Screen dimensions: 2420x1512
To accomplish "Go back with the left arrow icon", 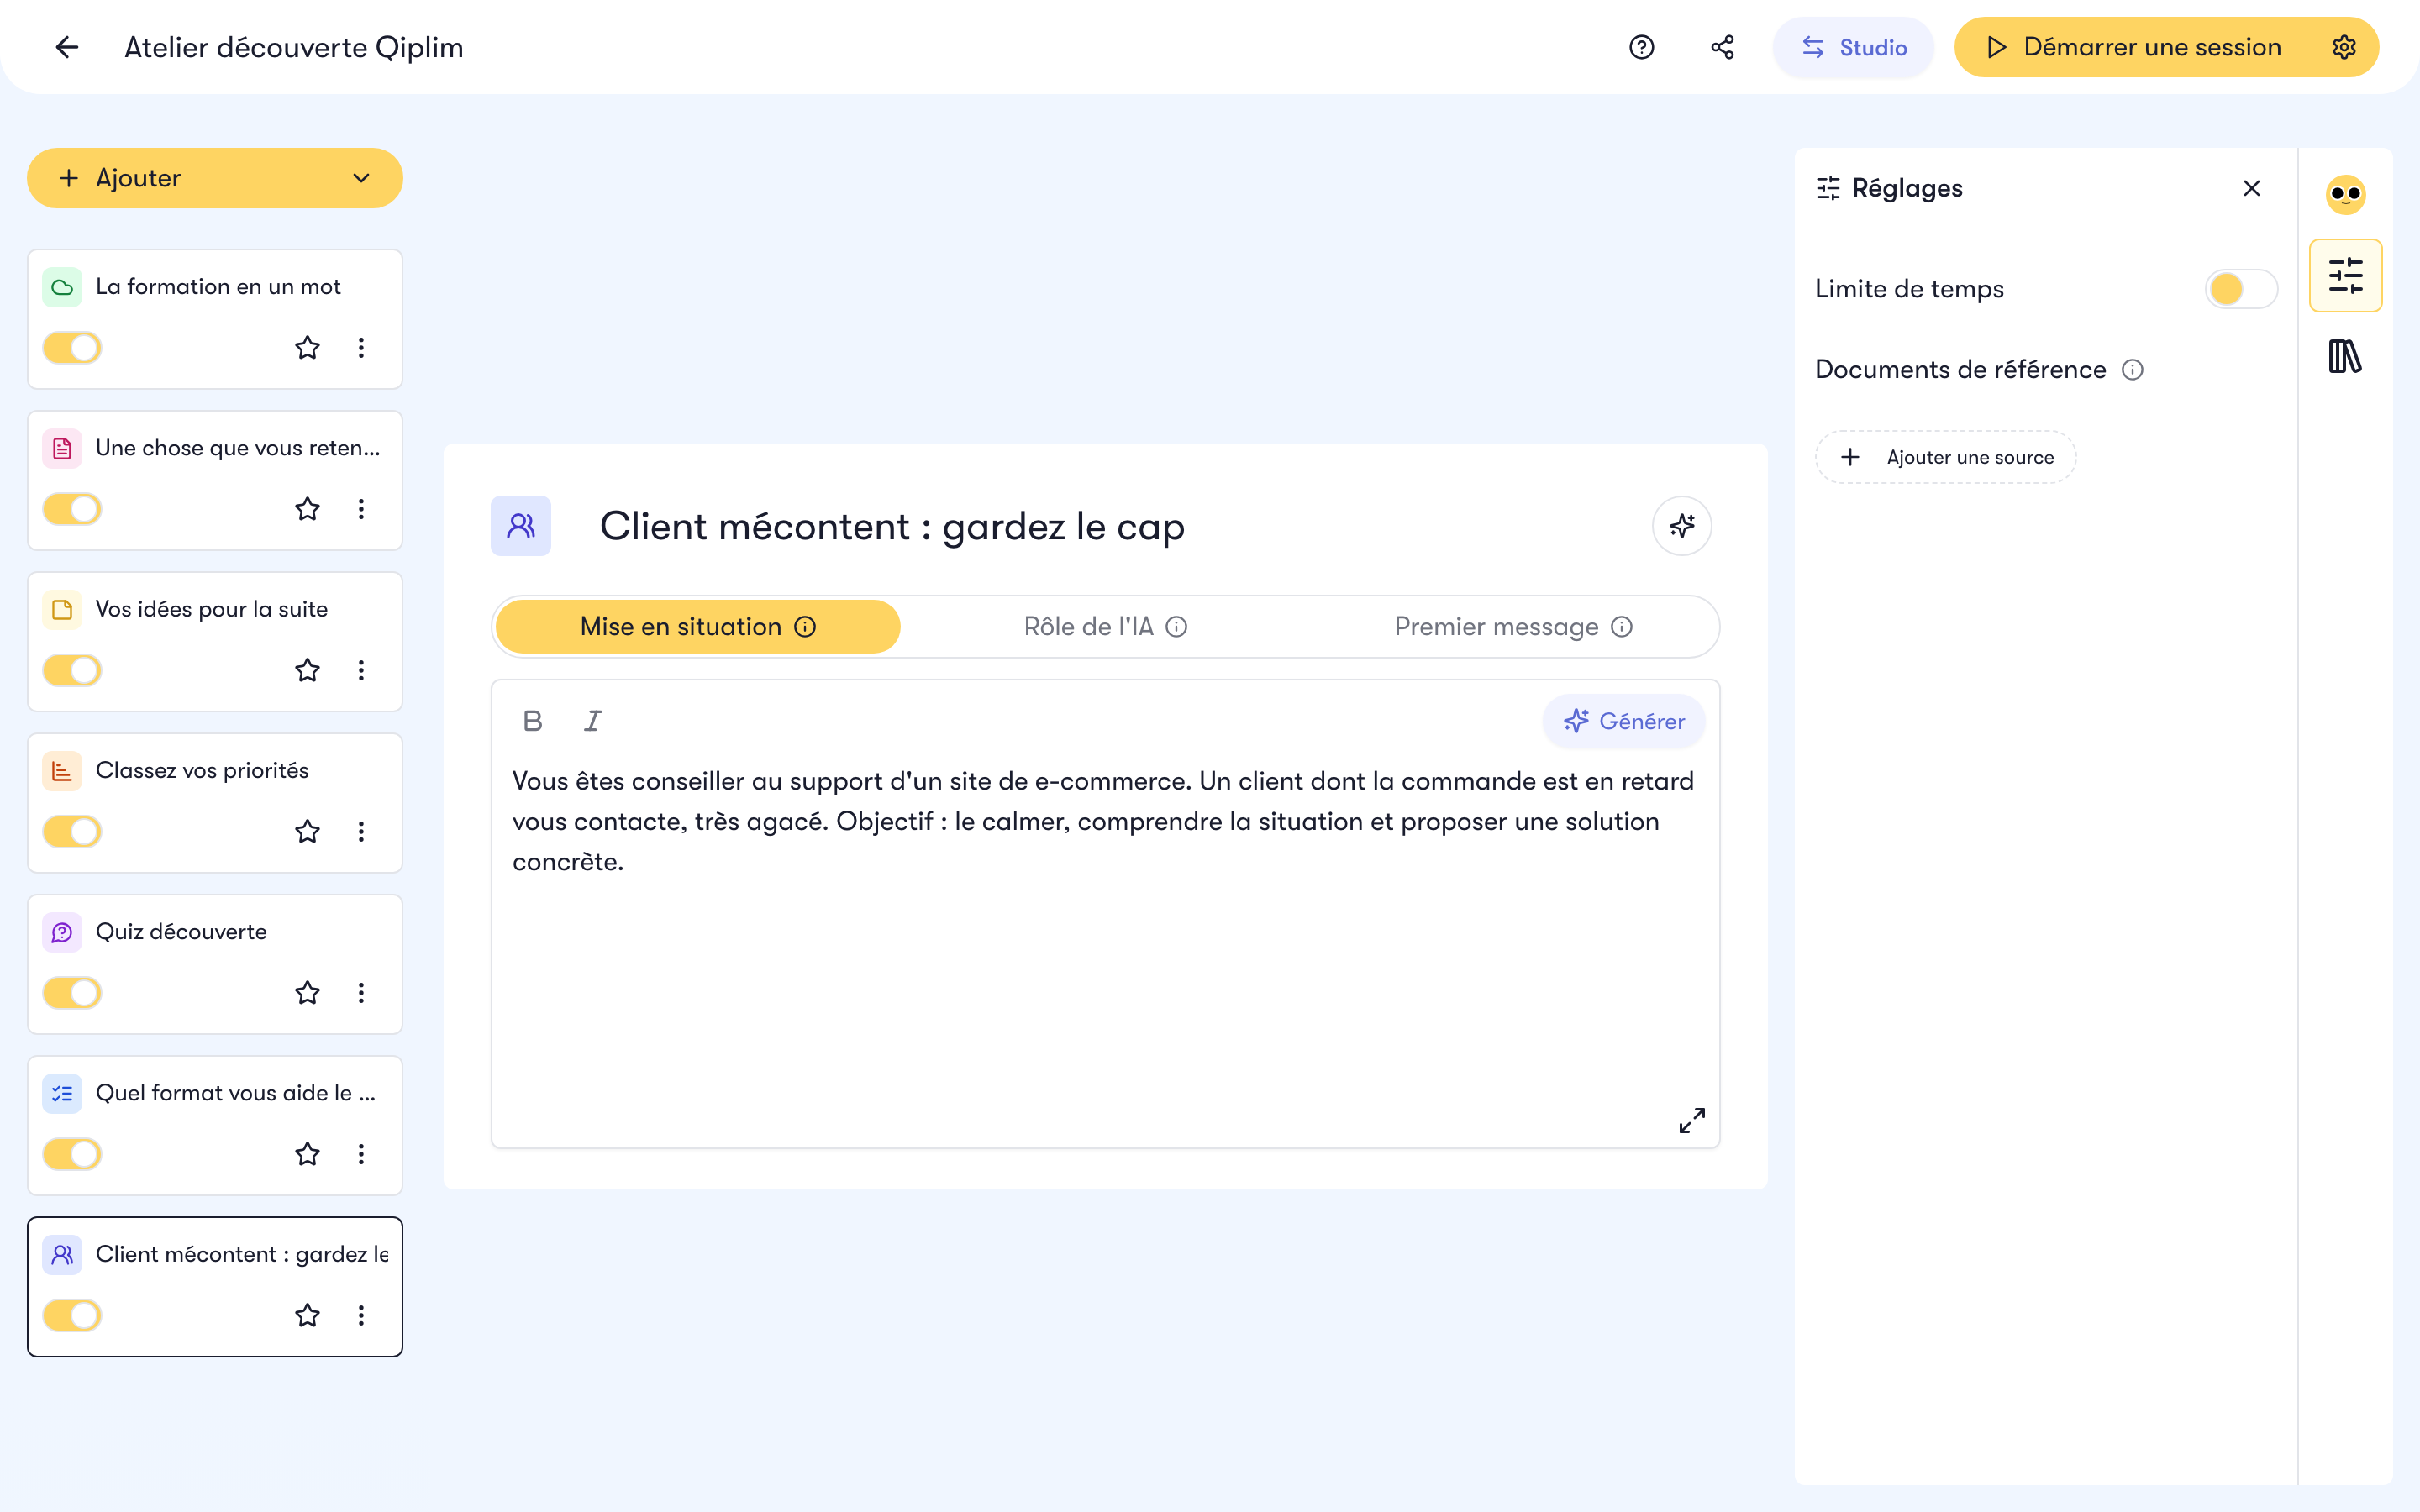I will [x=67, y=47].
